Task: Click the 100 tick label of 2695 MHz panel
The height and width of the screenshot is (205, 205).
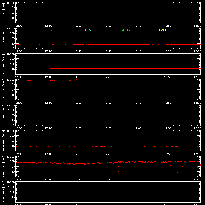Action: [x=12, y=115]
